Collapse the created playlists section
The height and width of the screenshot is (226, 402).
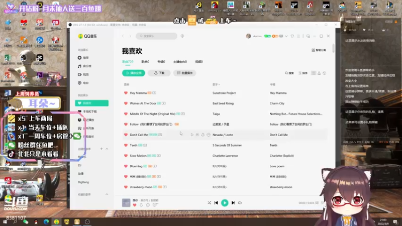[x=107, y=149]
